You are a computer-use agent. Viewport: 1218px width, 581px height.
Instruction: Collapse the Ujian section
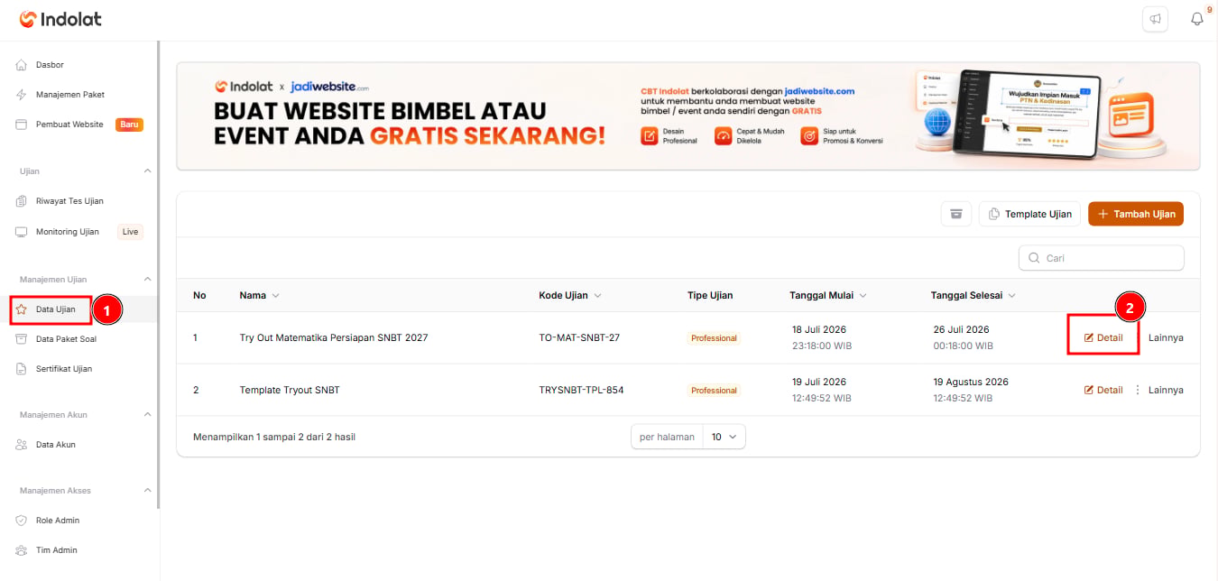coord(148,171)
